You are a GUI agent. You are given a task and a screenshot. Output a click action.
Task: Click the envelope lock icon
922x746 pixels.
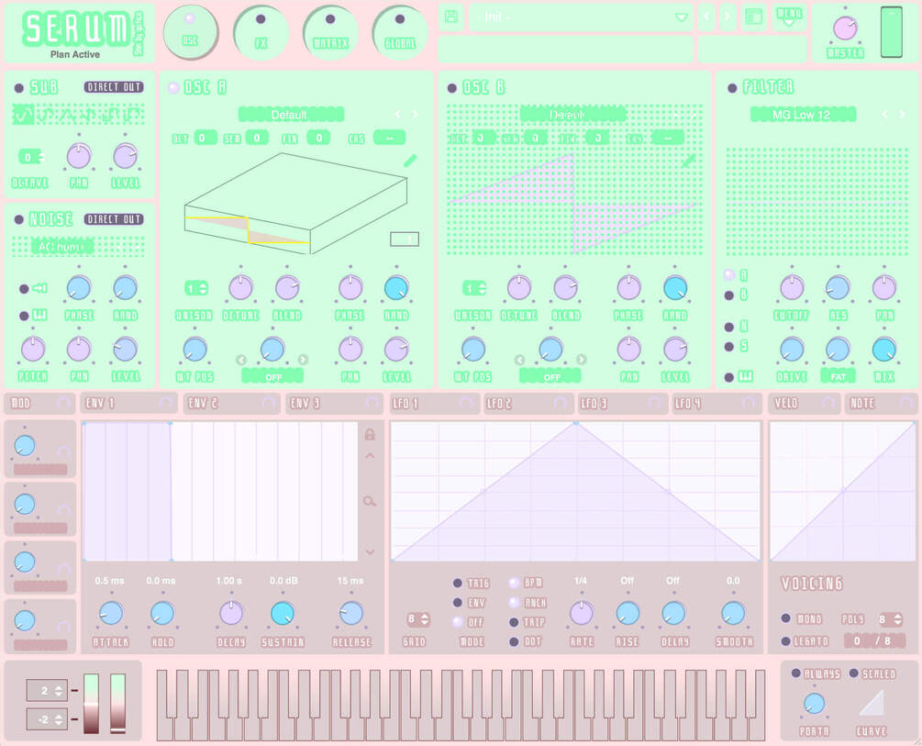(x=370, y=435)
